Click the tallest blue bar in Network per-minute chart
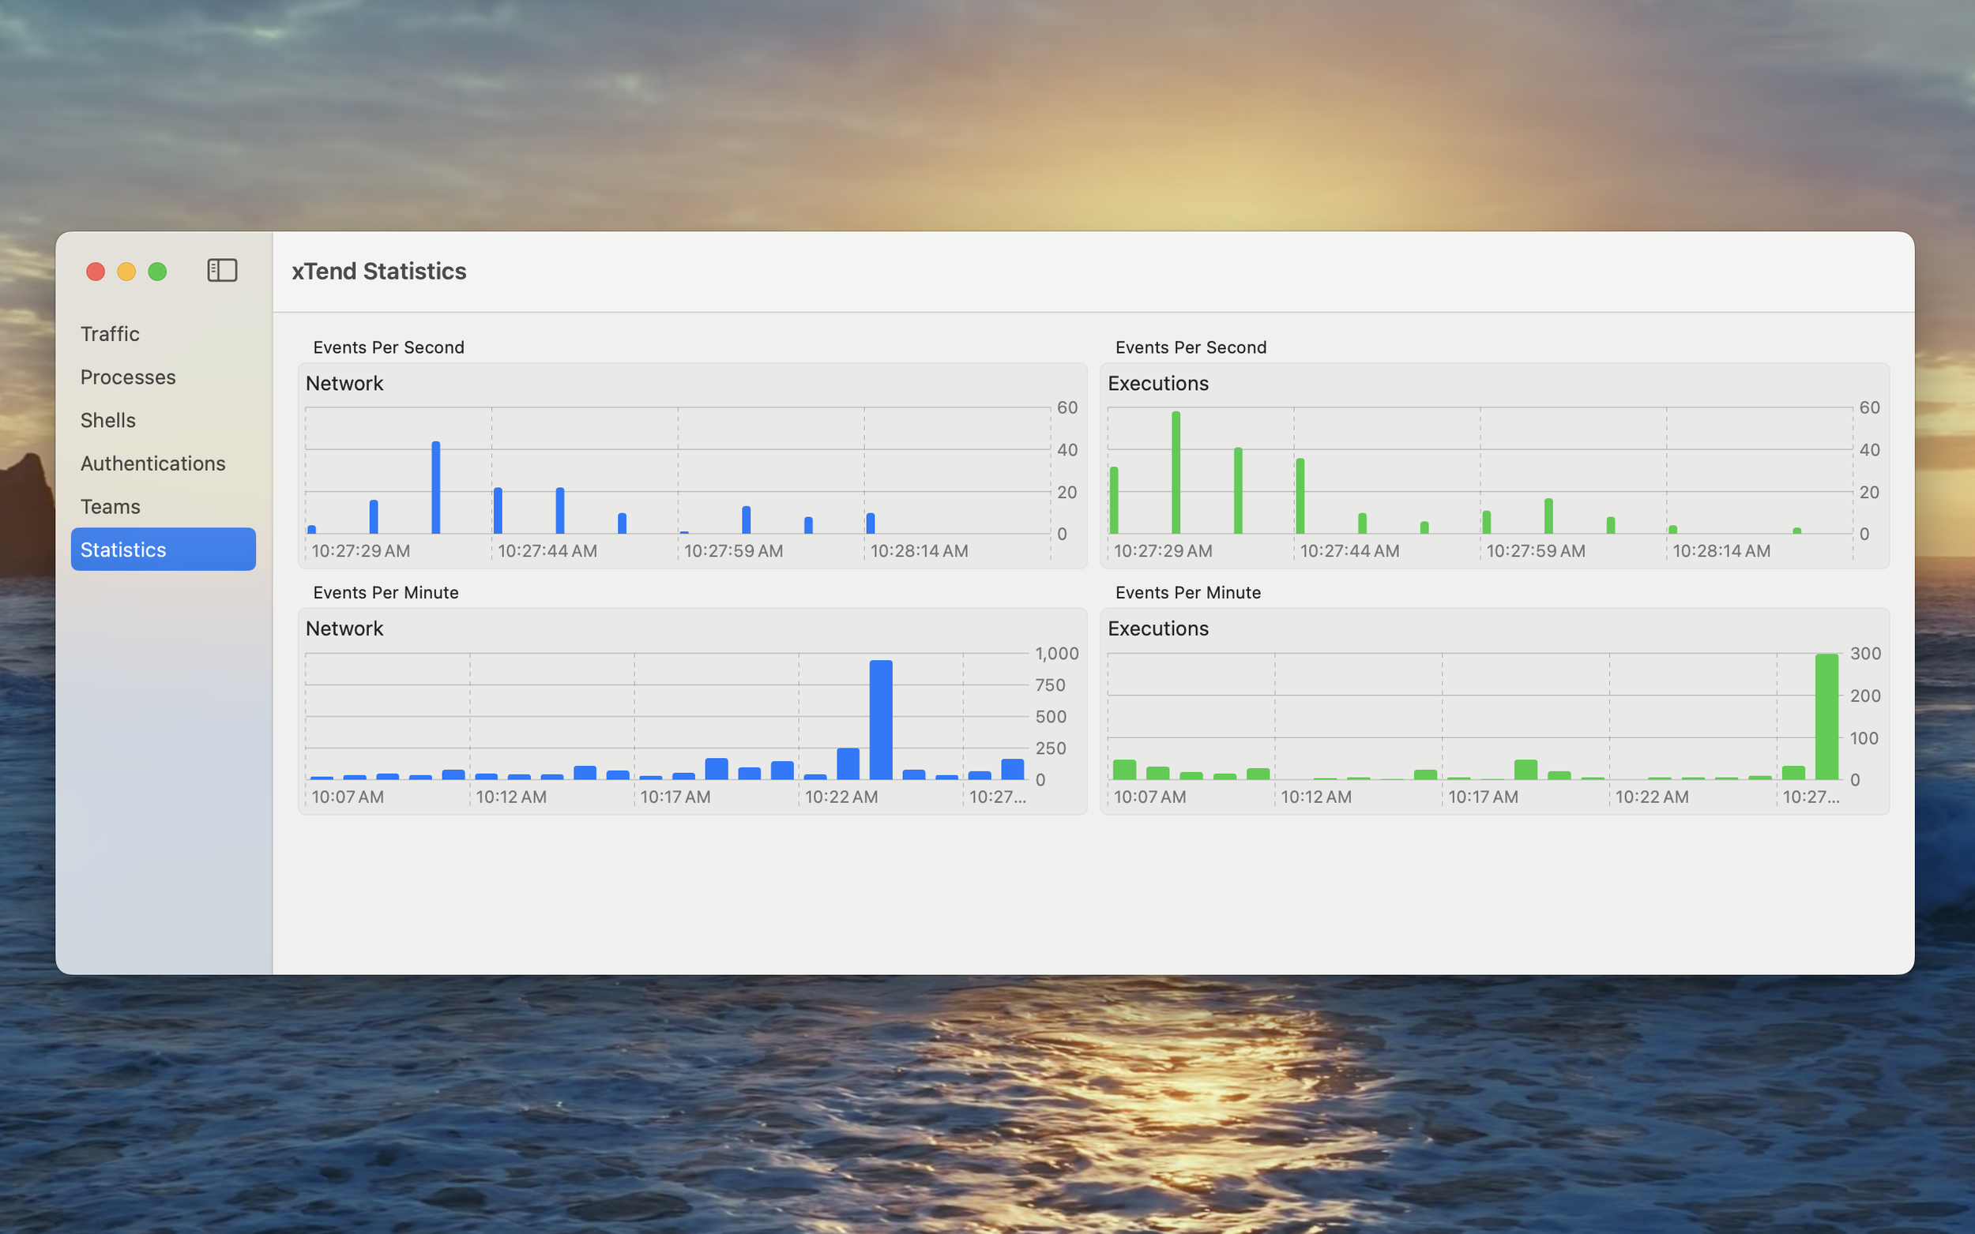The width and height of the screenshot is (1975, 1234). (881, 720)
